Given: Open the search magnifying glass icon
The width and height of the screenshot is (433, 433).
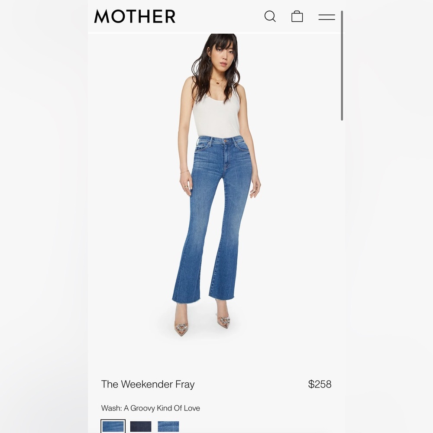Looking at the screenshot, I should pyautogui.click(x=270, y=16).
